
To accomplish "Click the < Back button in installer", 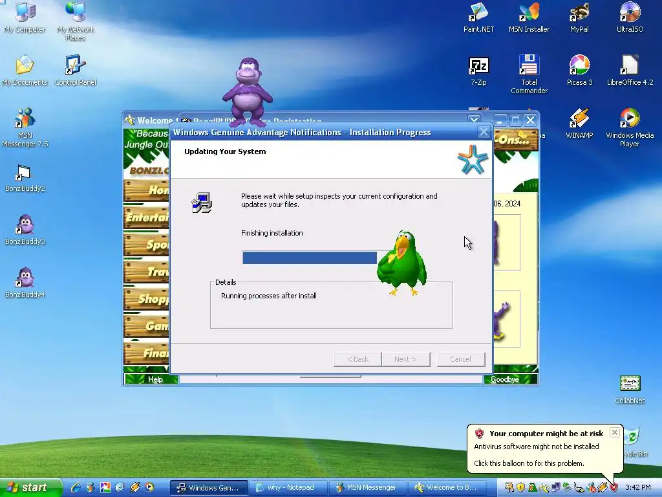I will (x=358, y=359).
